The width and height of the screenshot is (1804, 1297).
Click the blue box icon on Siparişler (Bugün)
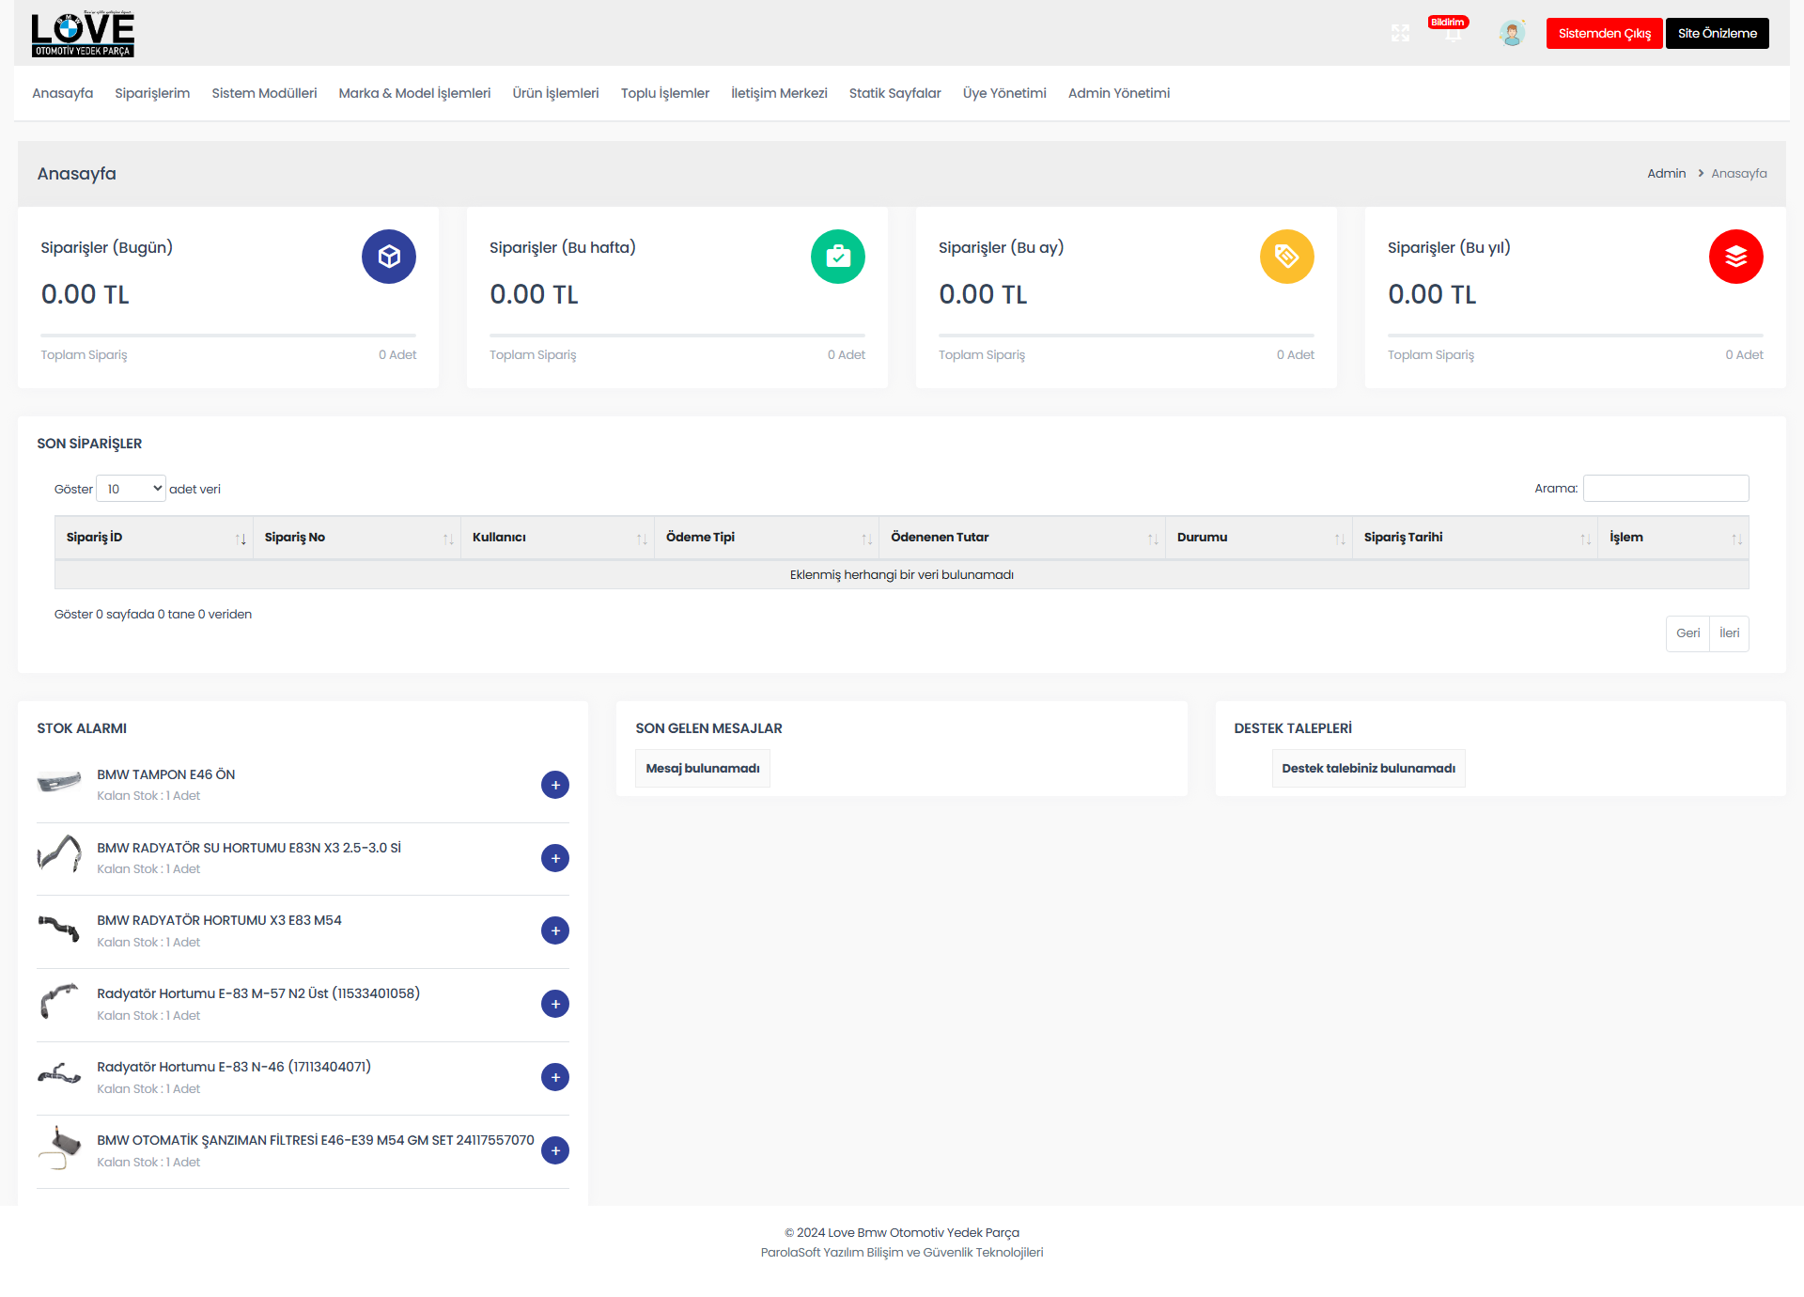(x=388, y=256)
